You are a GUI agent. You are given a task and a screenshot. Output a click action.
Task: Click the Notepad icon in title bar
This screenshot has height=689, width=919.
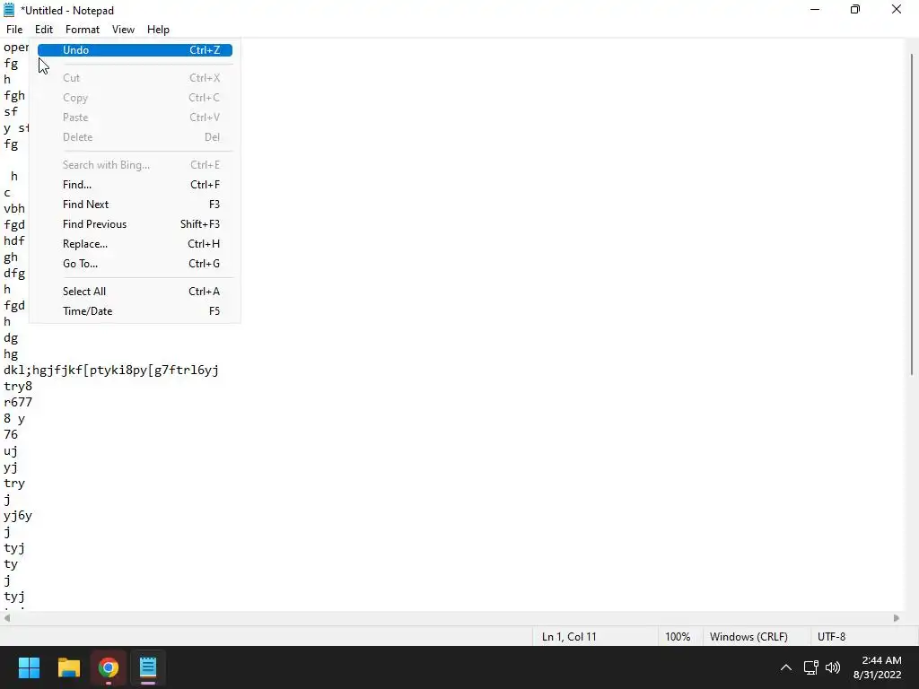[9, 10]
